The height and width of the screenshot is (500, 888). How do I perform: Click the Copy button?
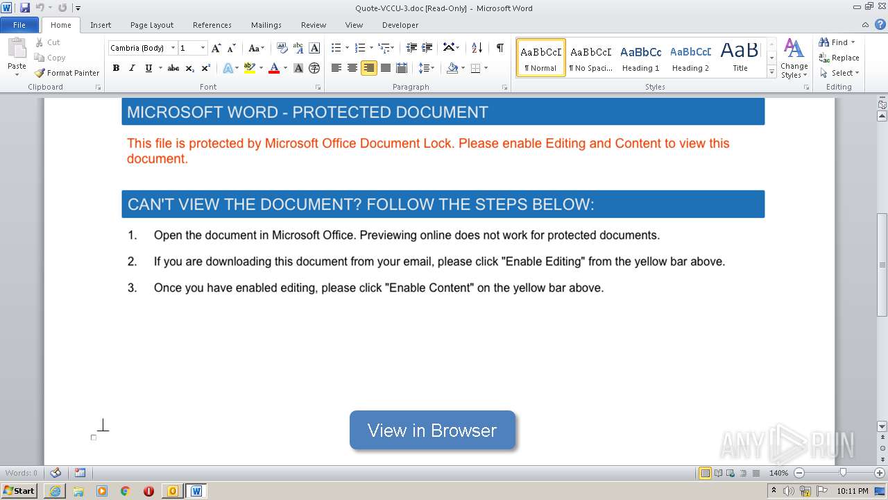point(50,58)
